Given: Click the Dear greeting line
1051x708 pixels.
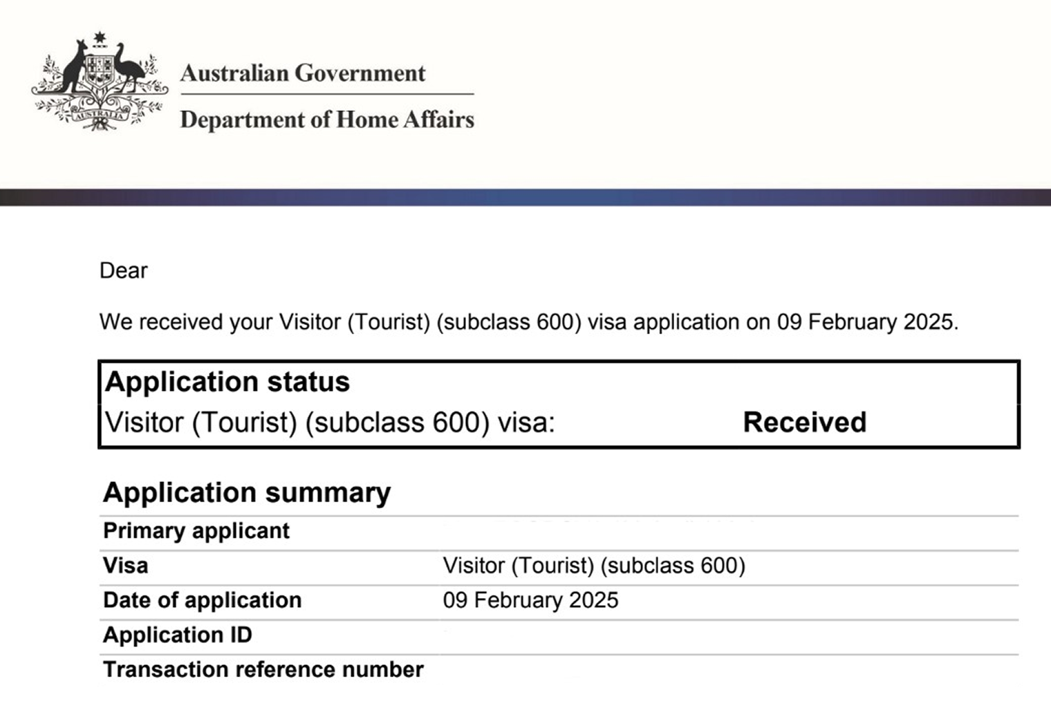Looking at the screenshot, I should tap(124, 270).
